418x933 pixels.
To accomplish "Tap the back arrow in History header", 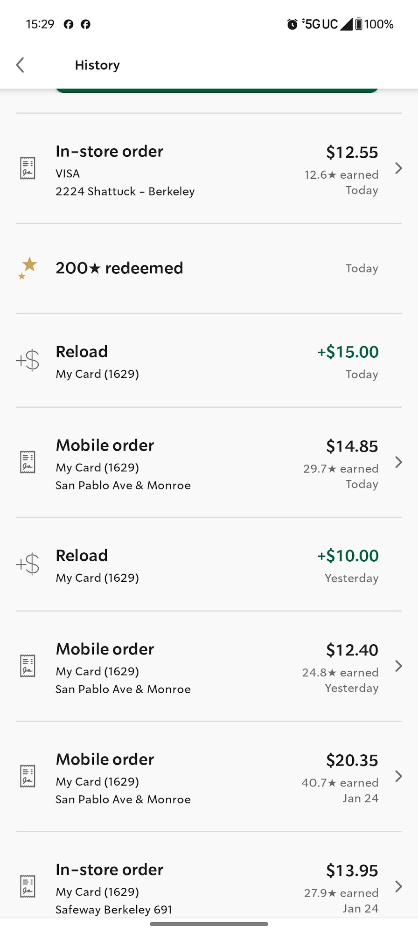I will (20, 65).
